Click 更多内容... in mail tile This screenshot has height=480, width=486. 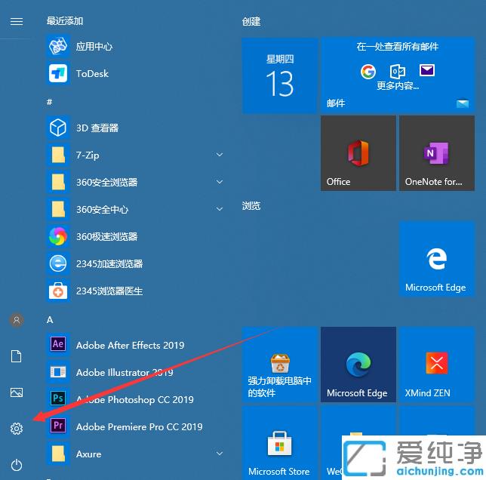(398, 85)
